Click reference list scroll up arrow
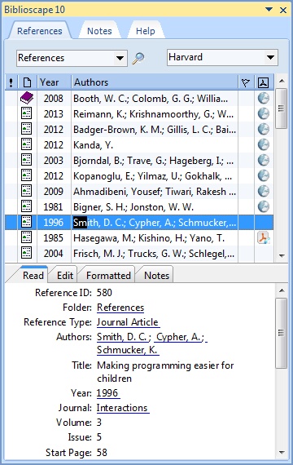The image size is (293, 465). click(282, 81)
